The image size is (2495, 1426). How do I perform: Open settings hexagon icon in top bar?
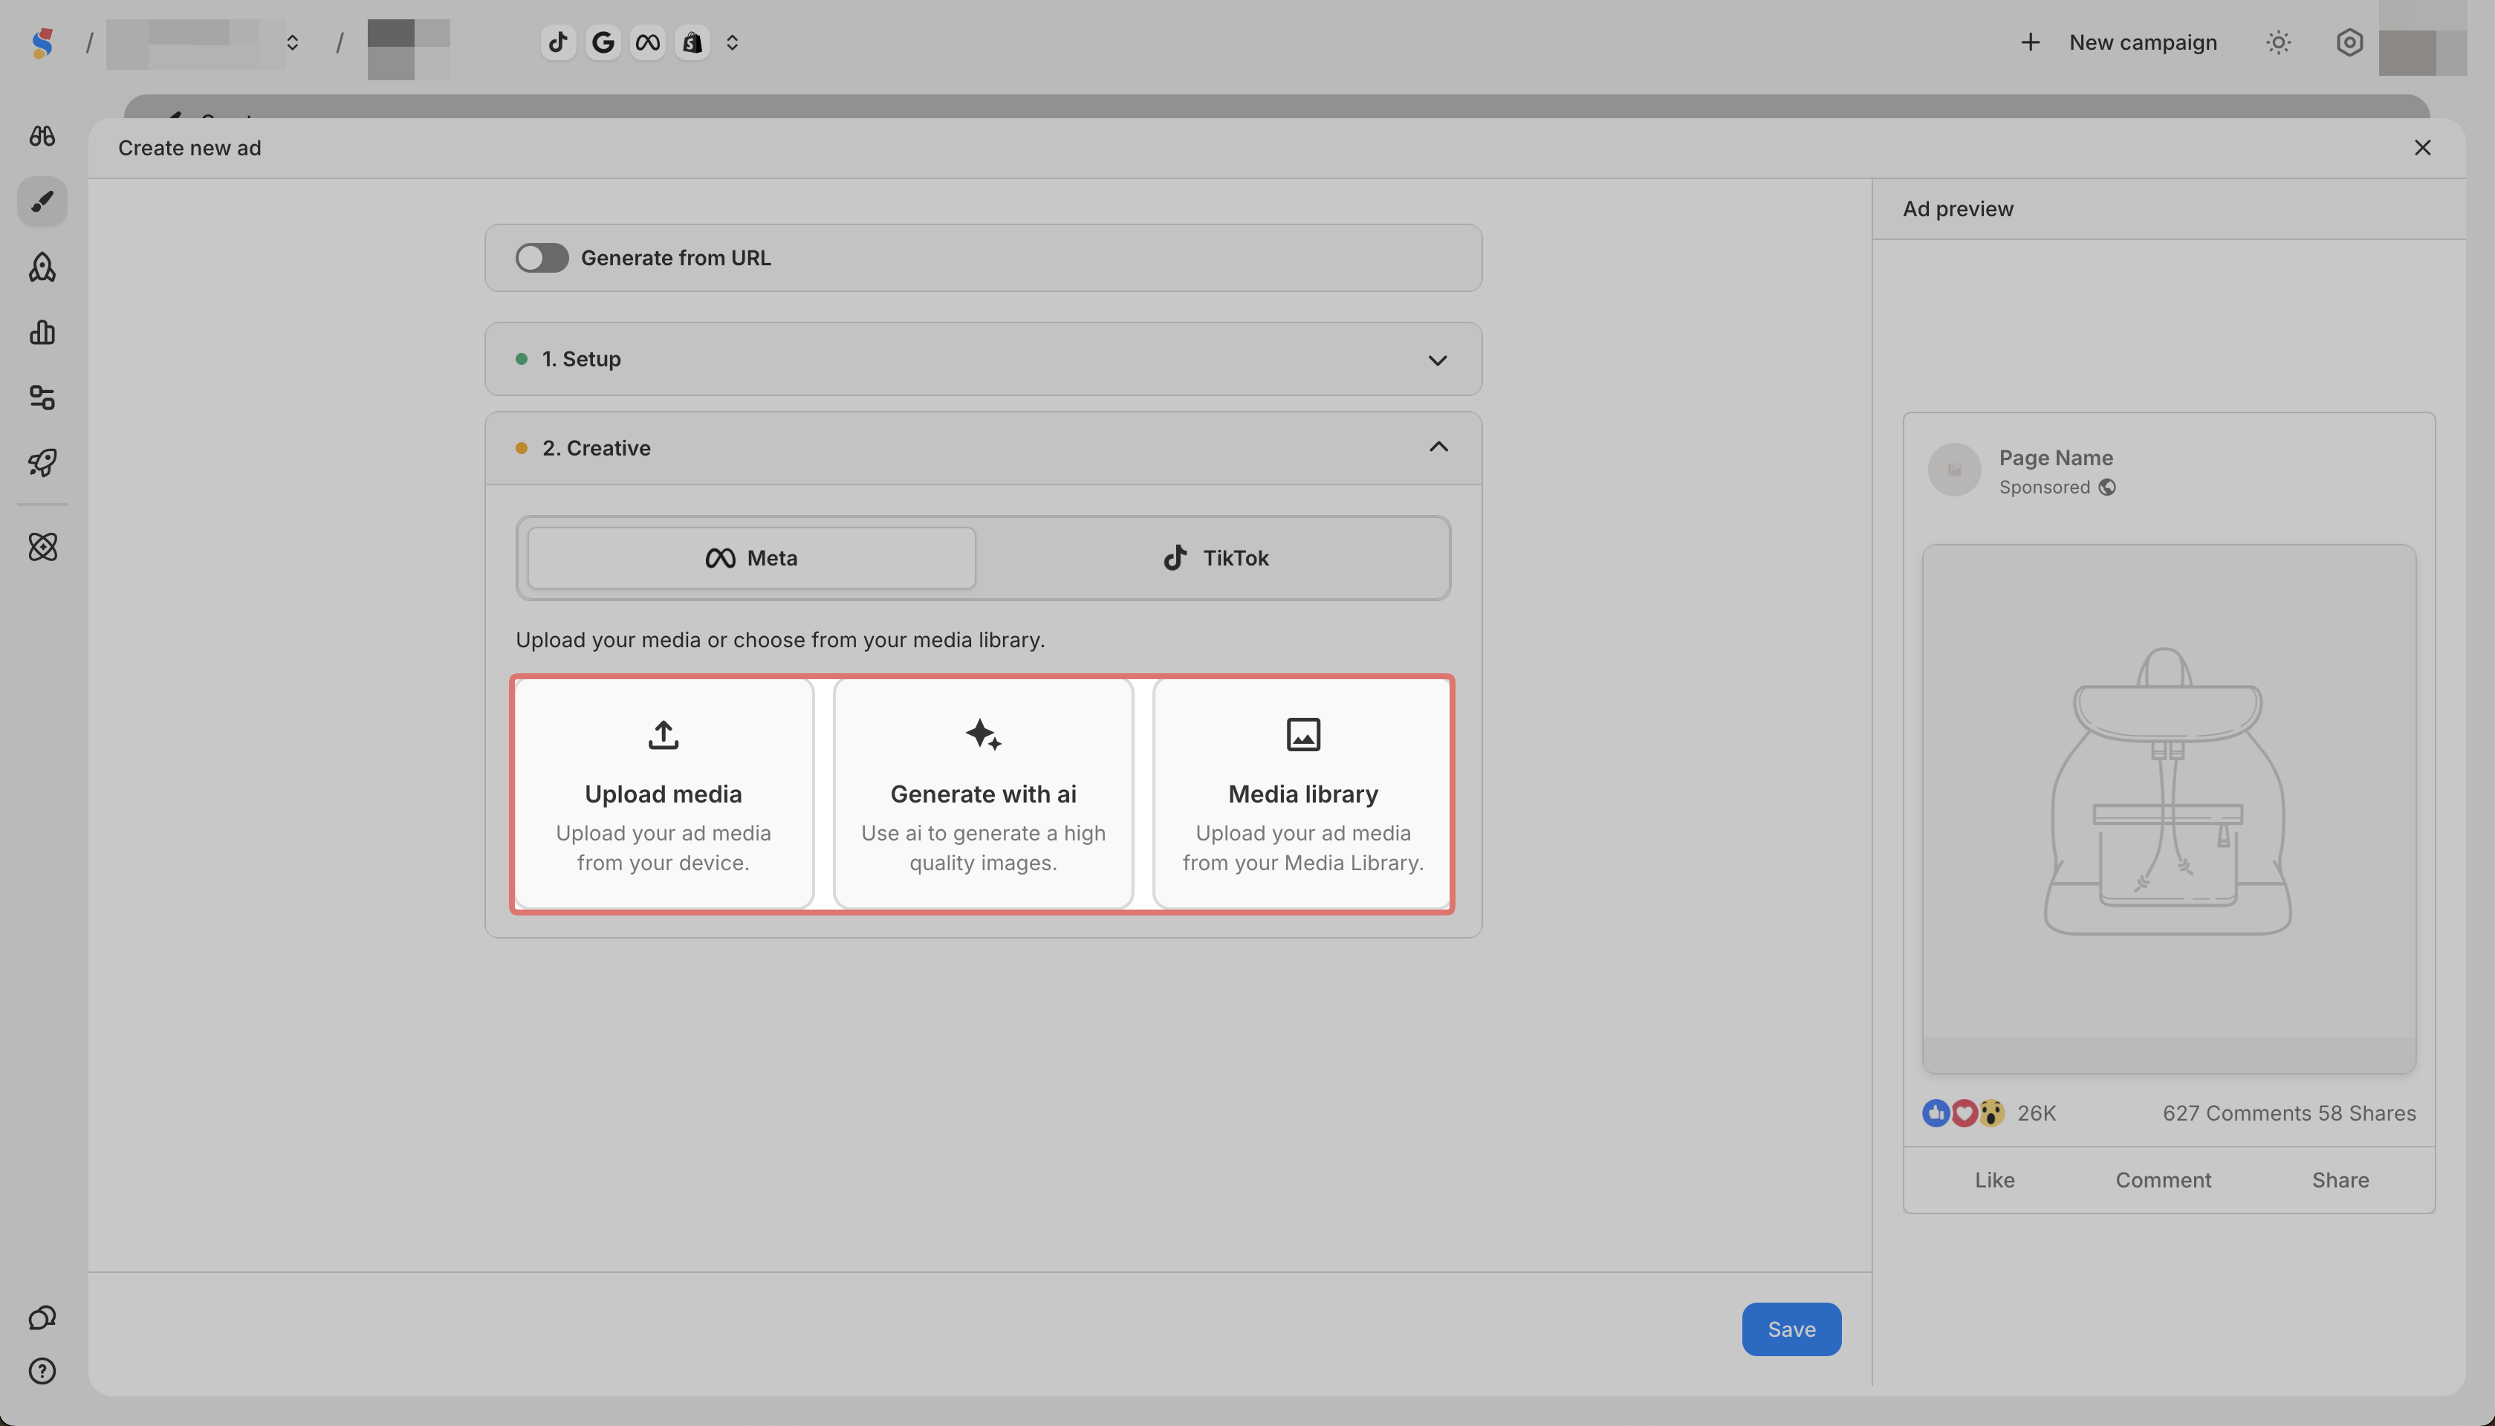[2349, 43]
